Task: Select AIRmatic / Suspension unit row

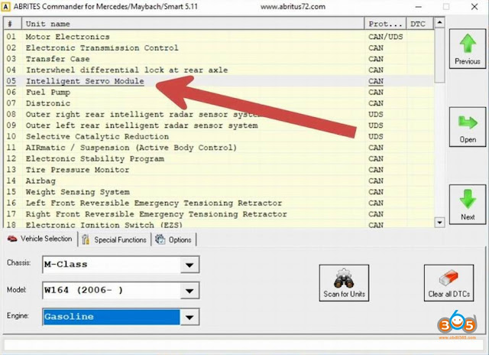Action: point(219,148)
